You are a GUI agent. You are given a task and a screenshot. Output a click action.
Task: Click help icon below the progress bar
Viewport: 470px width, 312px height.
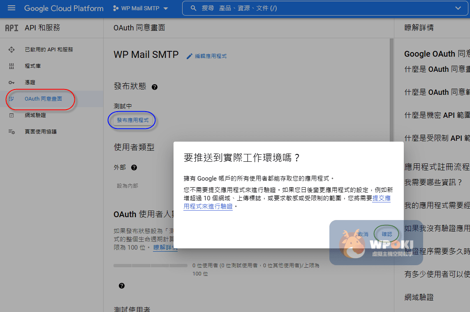(x=122, y=286)
